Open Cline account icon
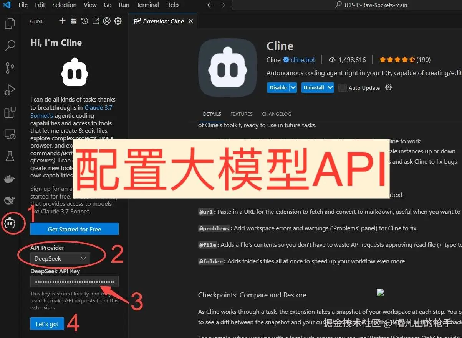462x338 pixels. pyautogui.click(x=107, y=21)
